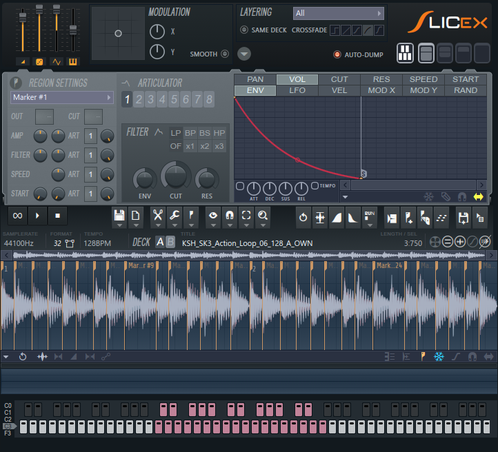Click the scissors edit tool icon
498x452 pixels.
(x=158, y=216)
